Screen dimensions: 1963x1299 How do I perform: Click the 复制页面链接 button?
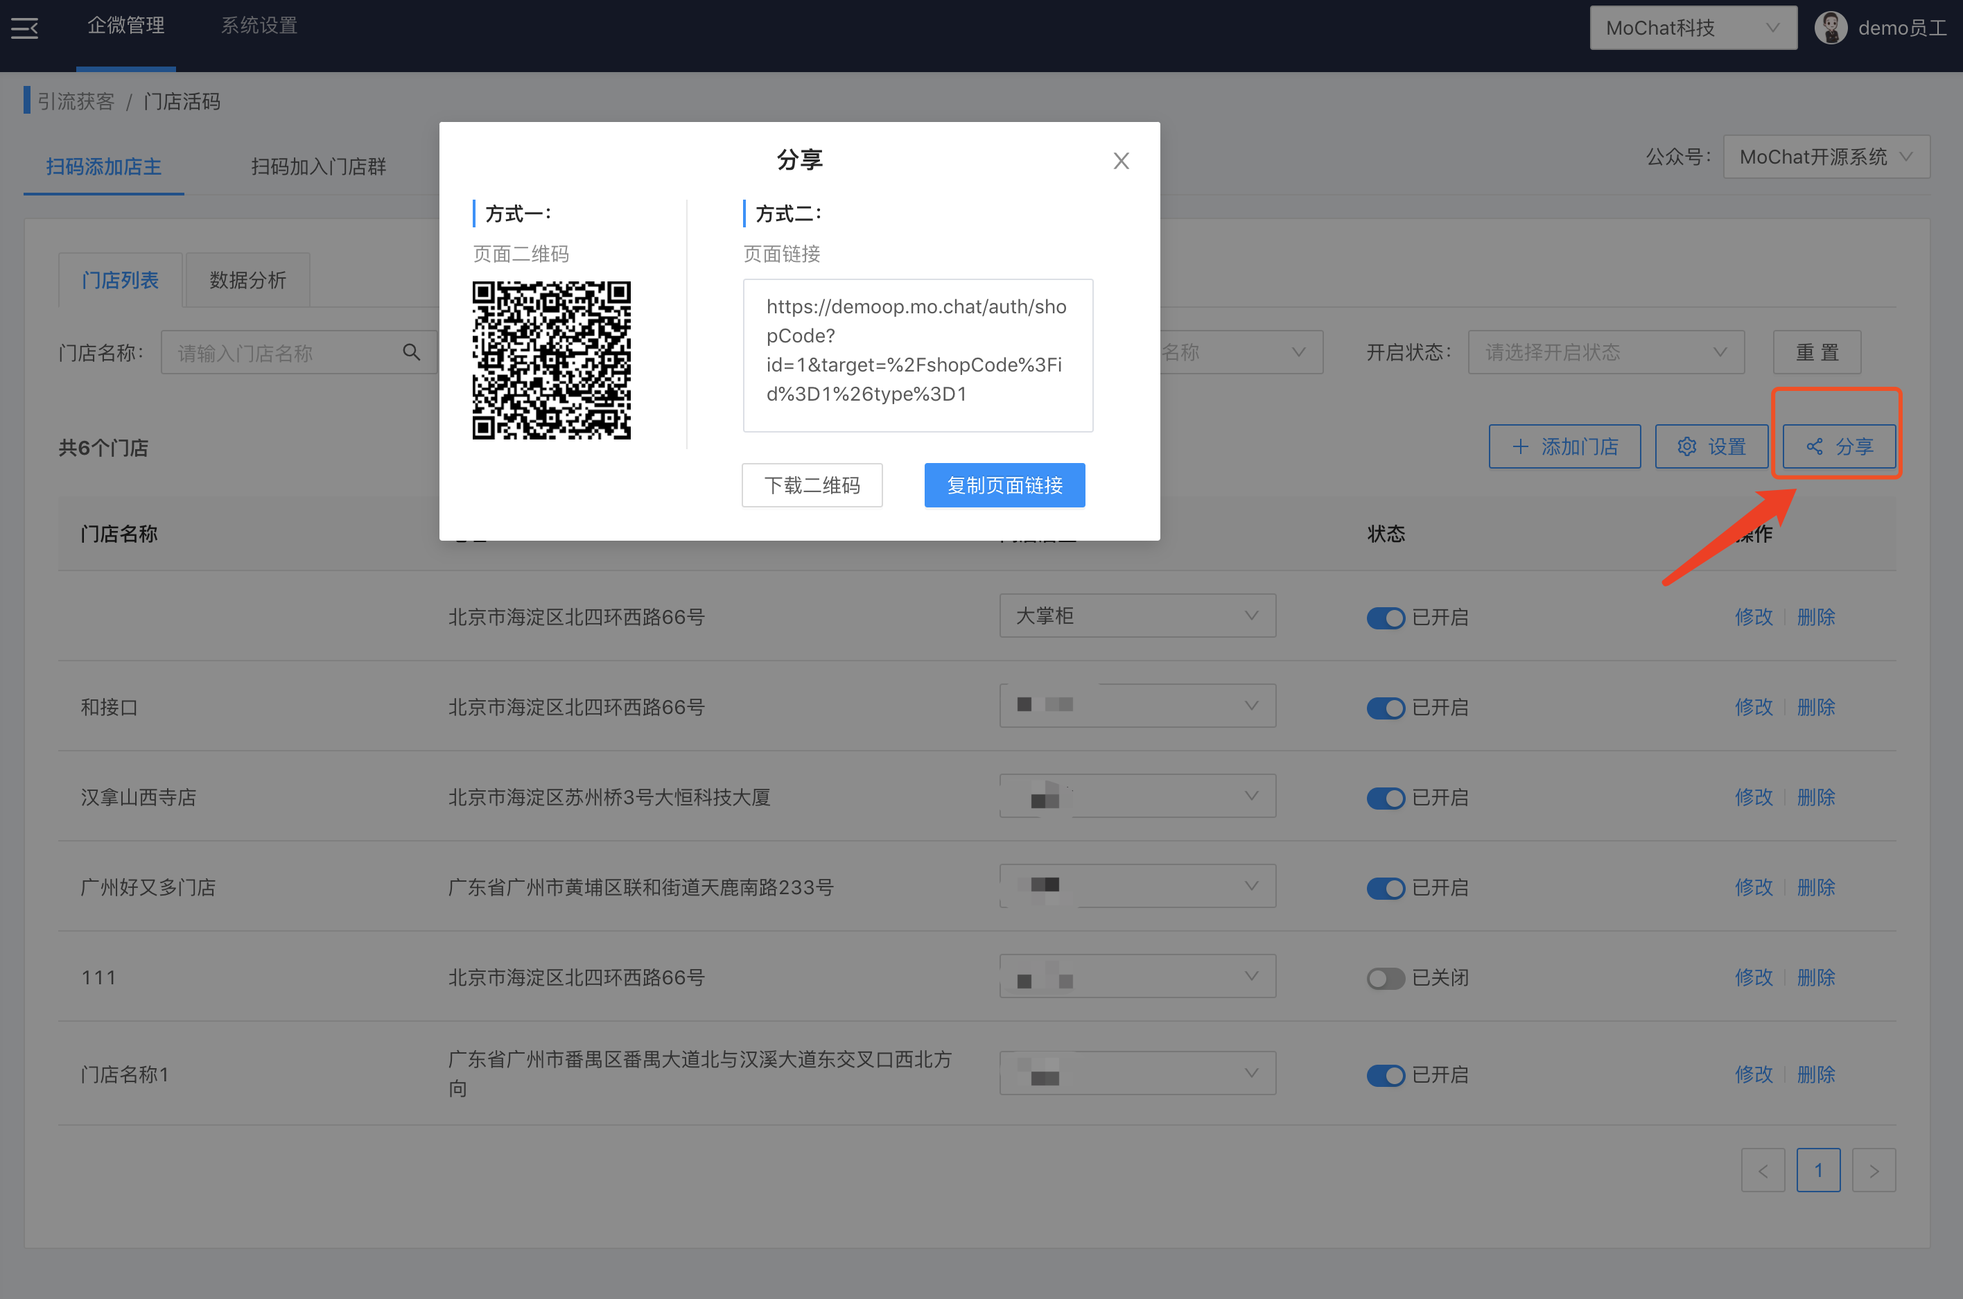1004,485
